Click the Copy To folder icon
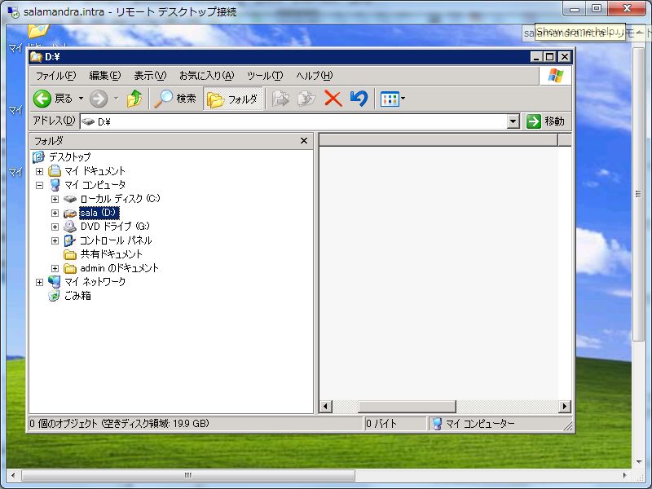The height and width of the screenshot is (489, 652). 306,99
